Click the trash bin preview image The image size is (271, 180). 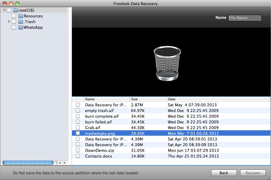167,63
